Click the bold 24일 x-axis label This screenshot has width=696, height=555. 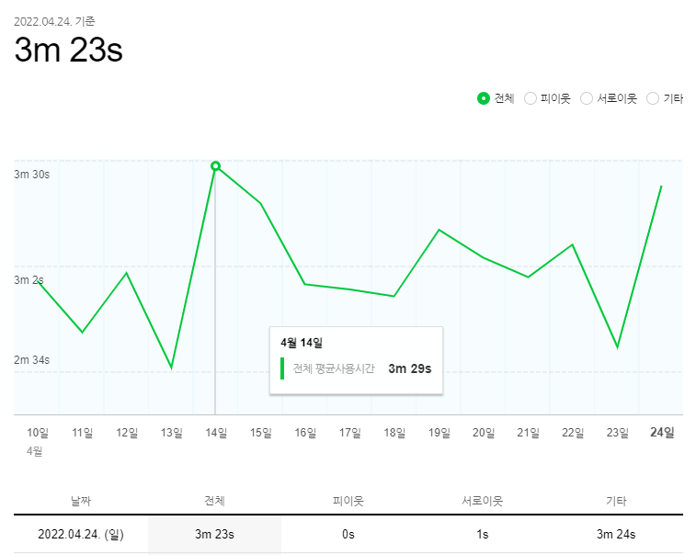662,432
